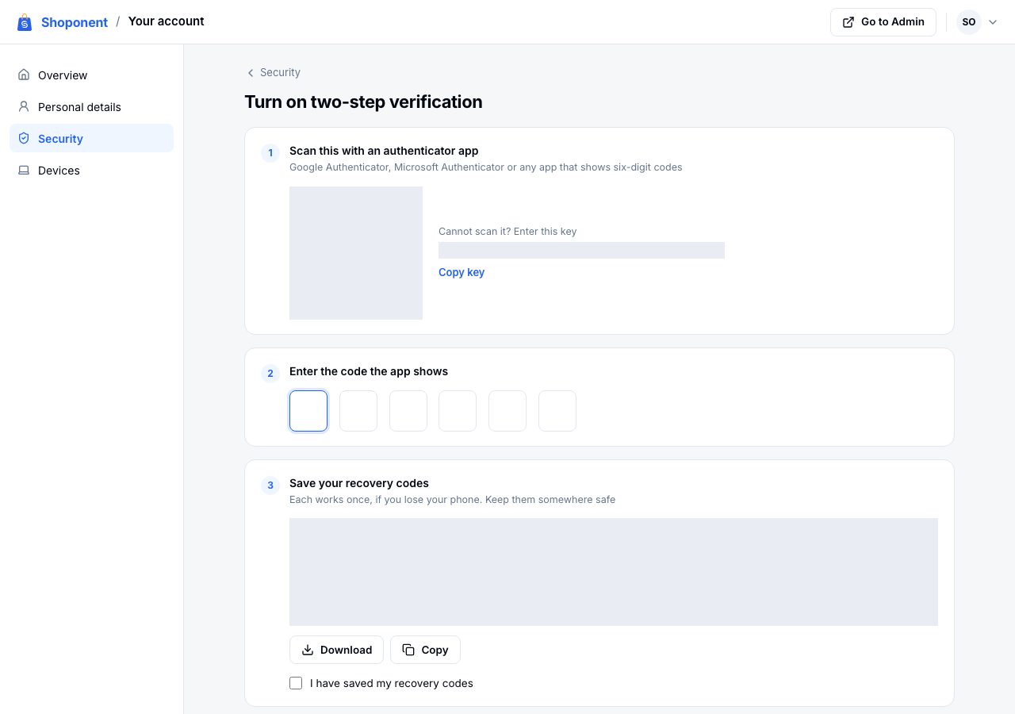
Task: Click the Overview home icon in sidebar
Action: 24,75
